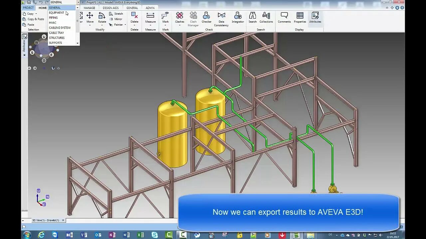
Task: Click the E direction on view cube
Action: [x=52, y=55]
